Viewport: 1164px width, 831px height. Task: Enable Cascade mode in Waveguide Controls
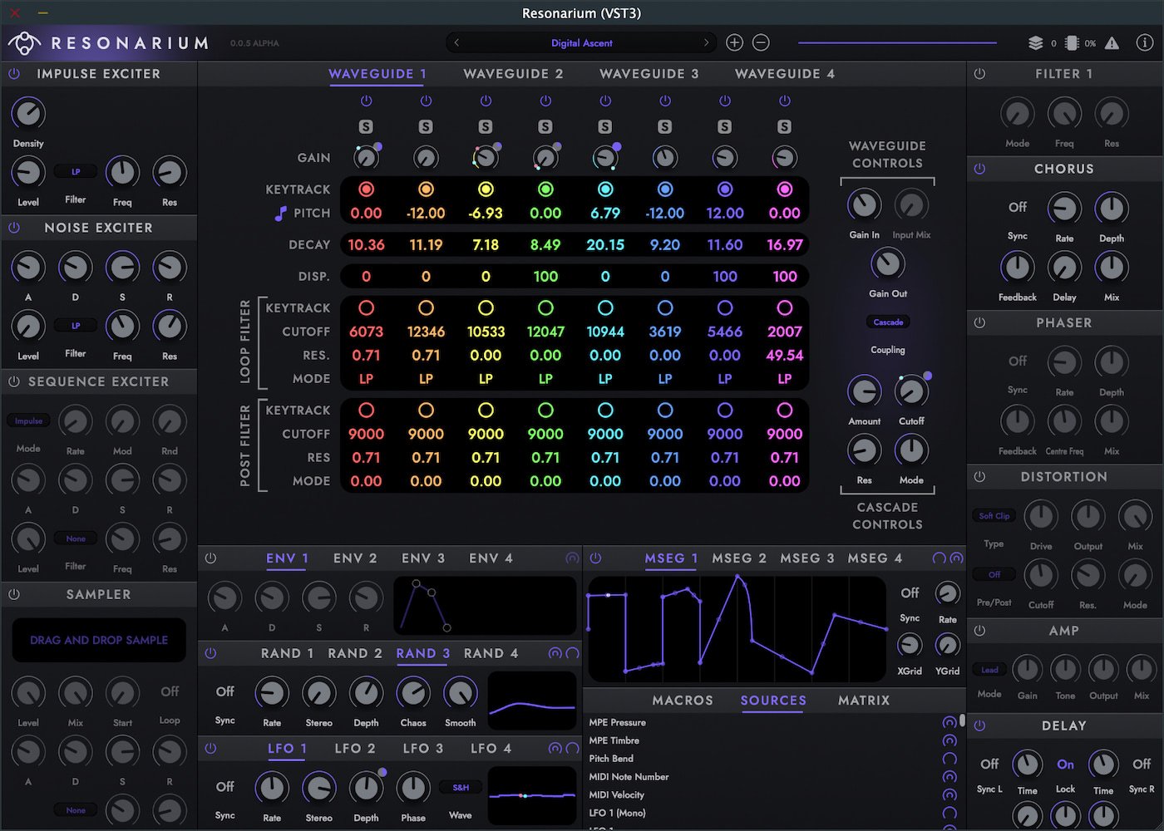887,322
